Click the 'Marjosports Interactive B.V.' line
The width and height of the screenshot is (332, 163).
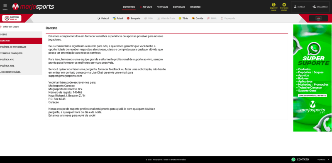(x=66, y=89)
